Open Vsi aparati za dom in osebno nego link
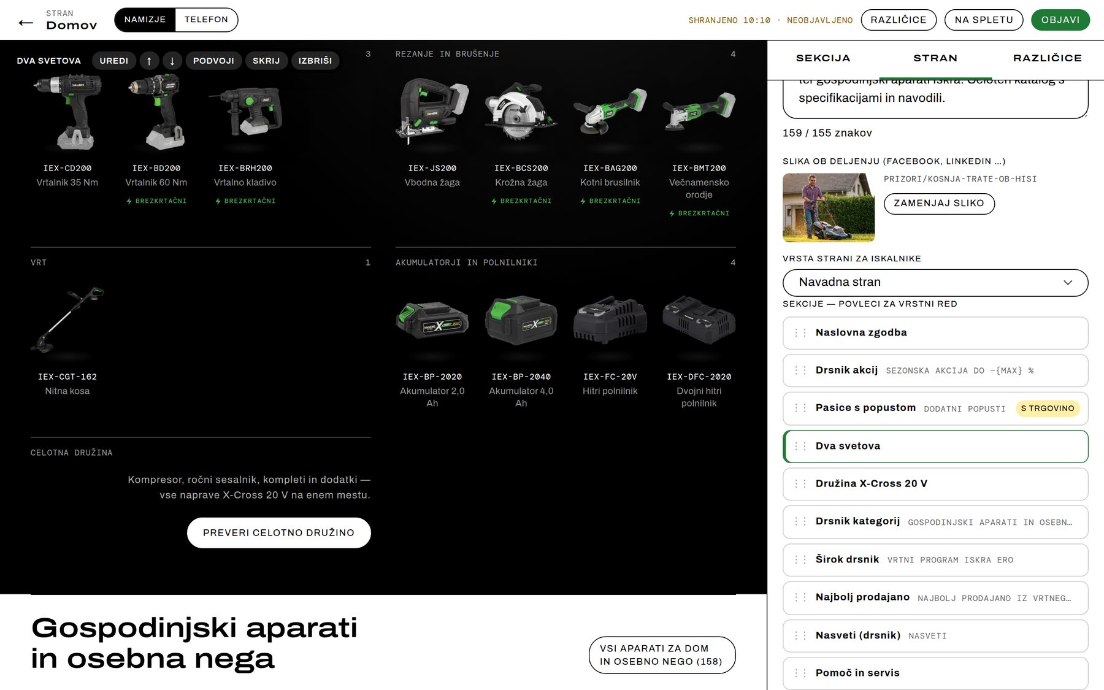This screenshot has height=690, width=1104. pyautogui.click(x=662, y=655)
